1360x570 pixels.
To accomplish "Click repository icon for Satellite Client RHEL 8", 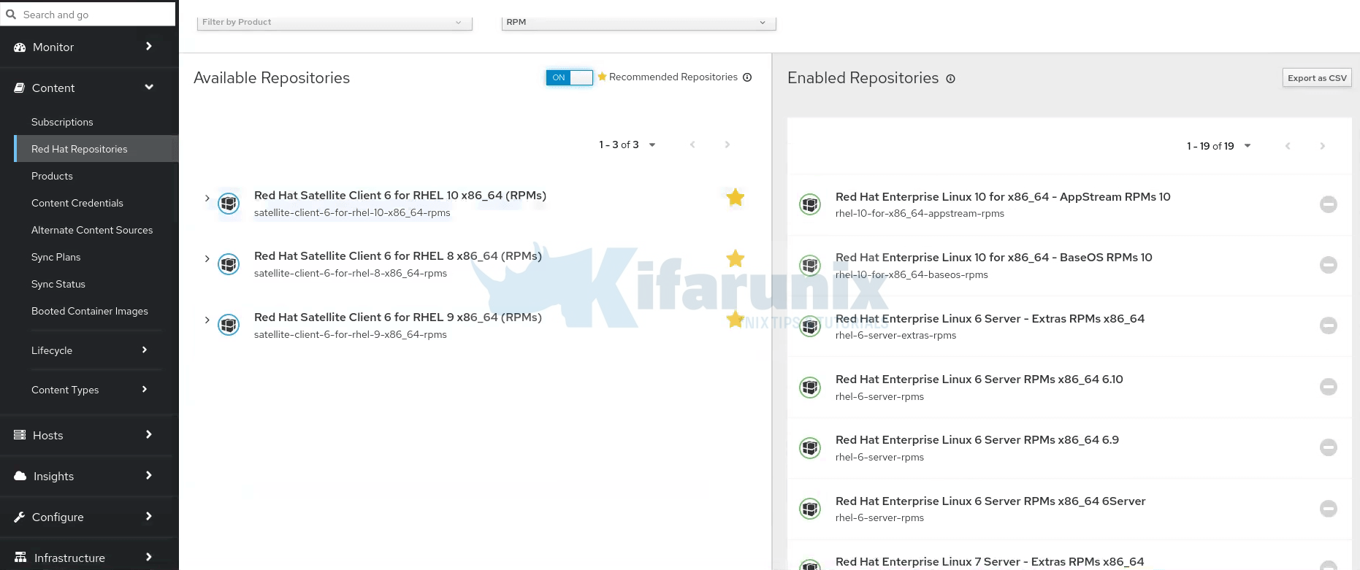I will tap(229, 263).
